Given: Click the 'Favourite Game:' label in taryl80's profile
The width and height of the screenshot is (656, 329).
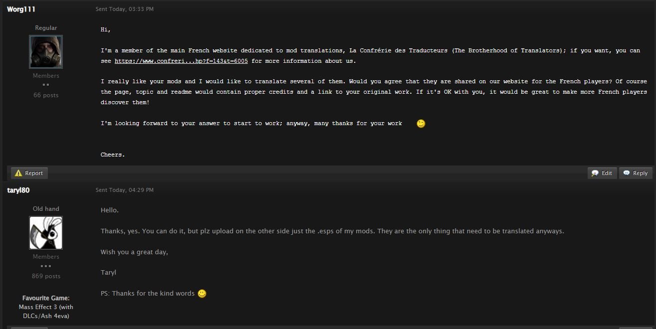Looking at the screenshot, I should click(x=46, y=298).
